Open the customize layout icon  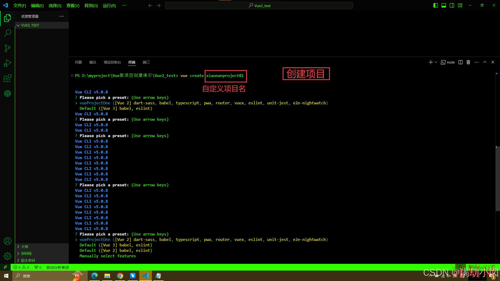point(460,5)
